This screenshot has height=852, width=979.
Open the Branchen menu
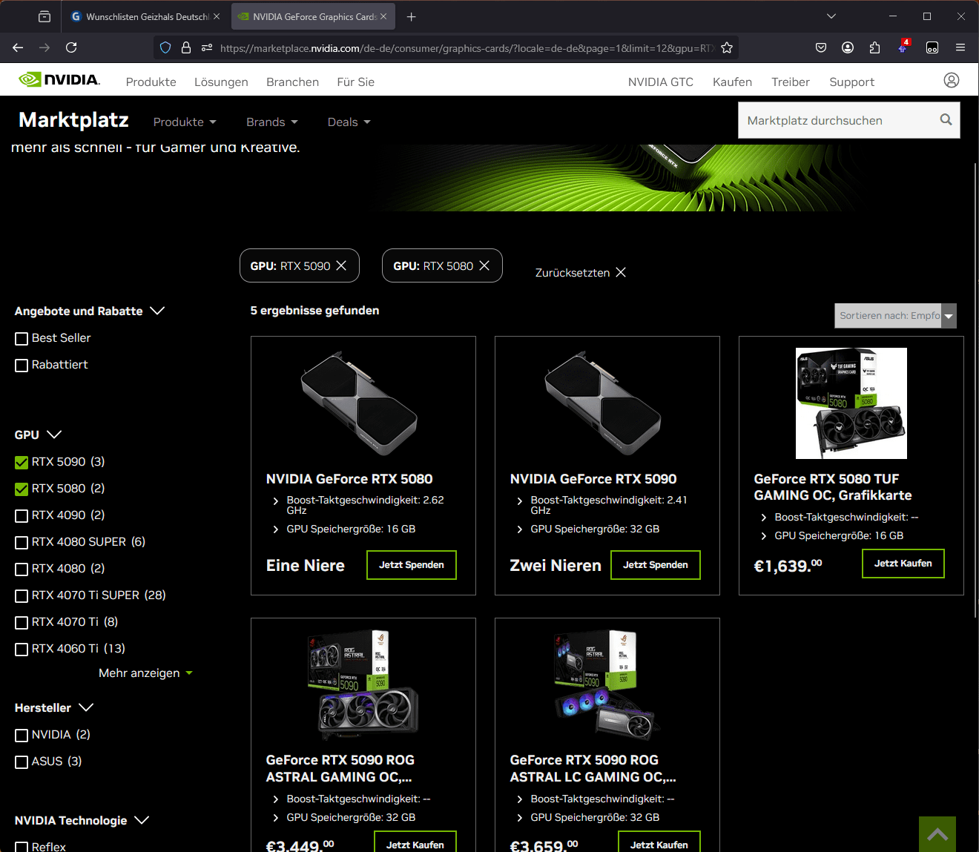click(292, 82)
